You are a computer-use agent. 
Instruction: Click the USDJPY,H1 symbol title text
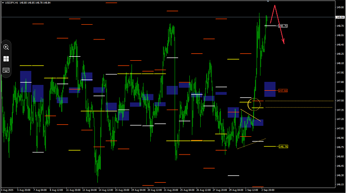[11, 3]
